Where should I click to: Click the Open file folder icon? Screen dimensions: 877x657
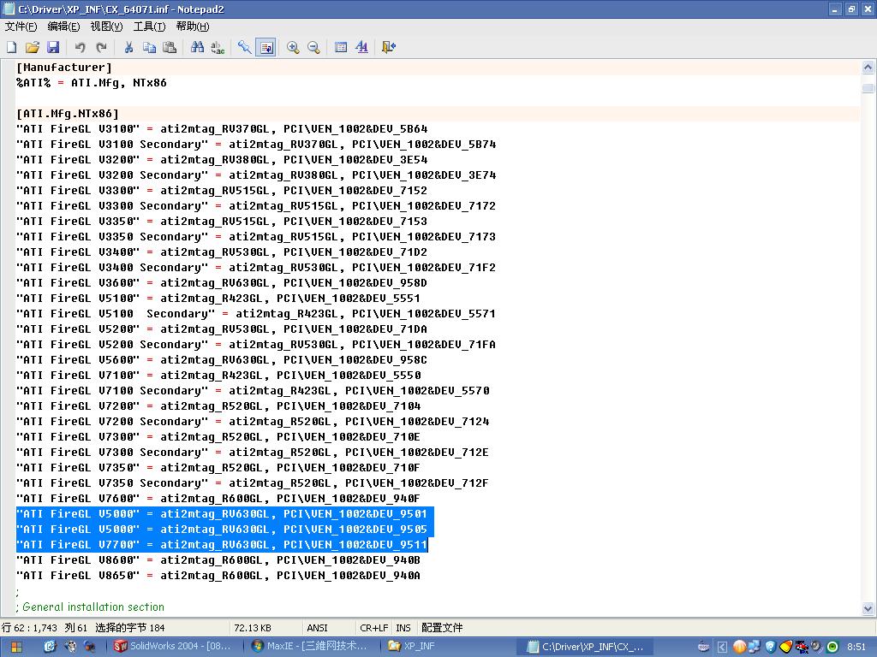[x=33, y=48]
